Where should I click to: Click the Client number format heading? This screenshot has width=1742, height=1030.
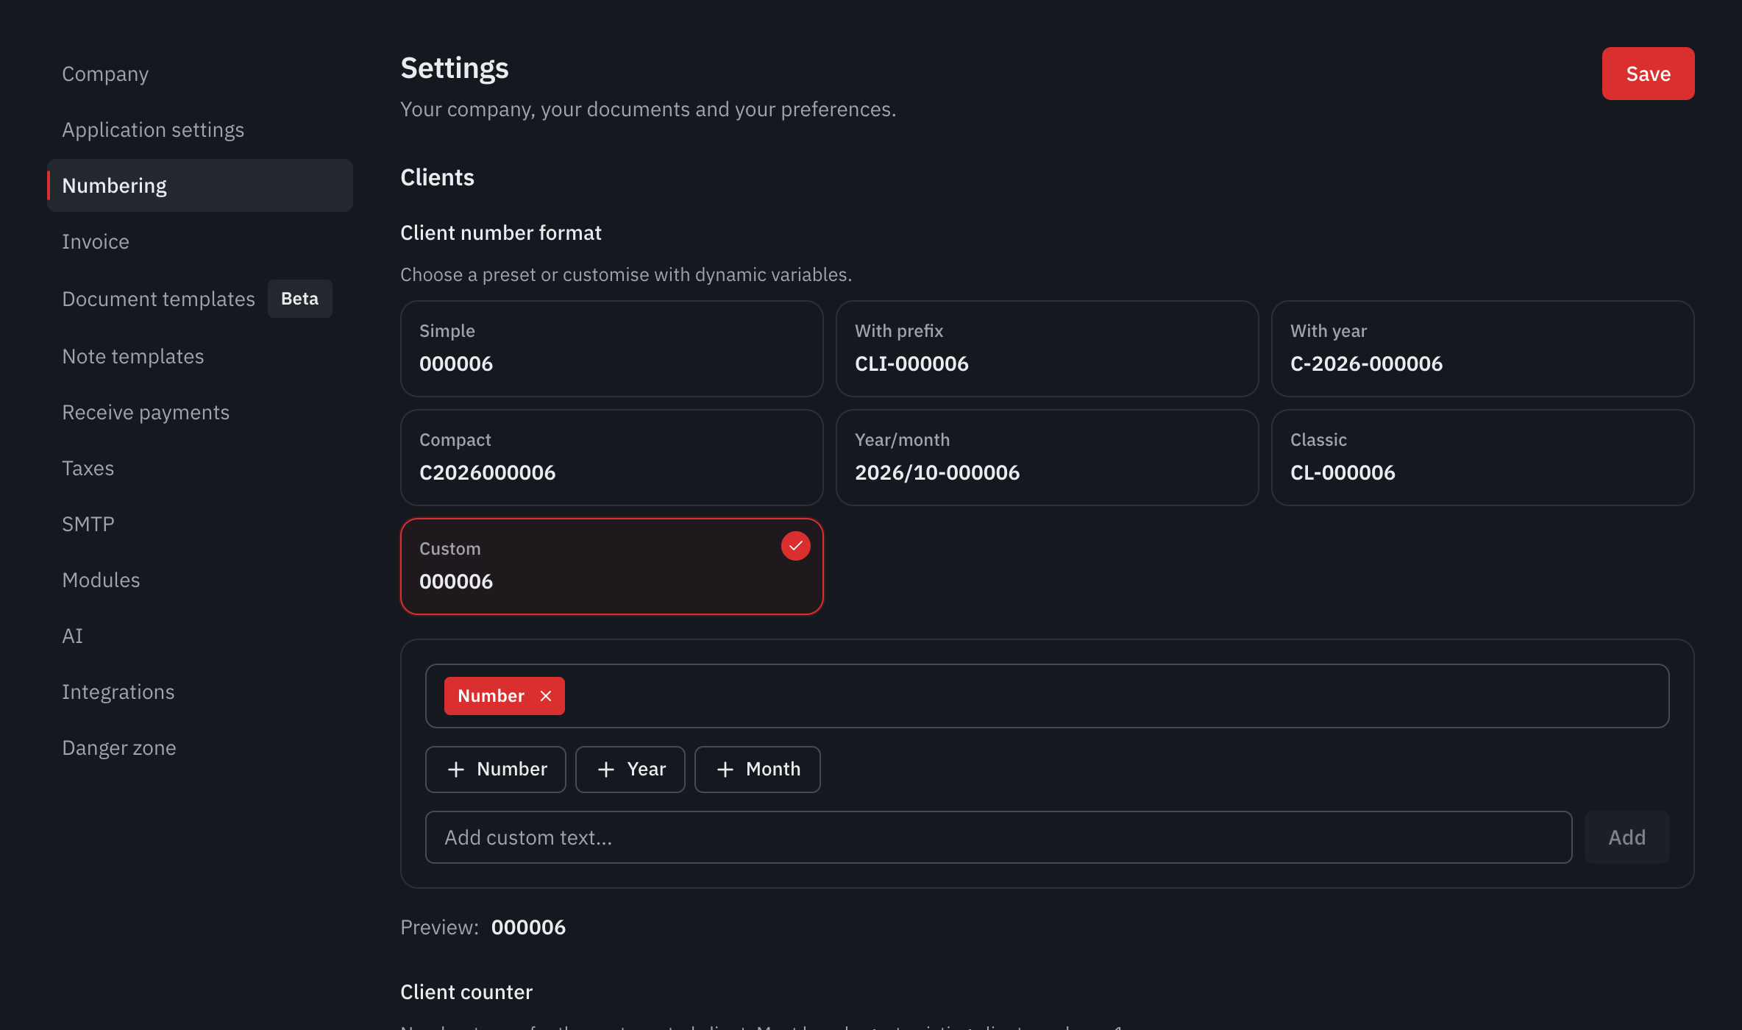pos(501,232)
